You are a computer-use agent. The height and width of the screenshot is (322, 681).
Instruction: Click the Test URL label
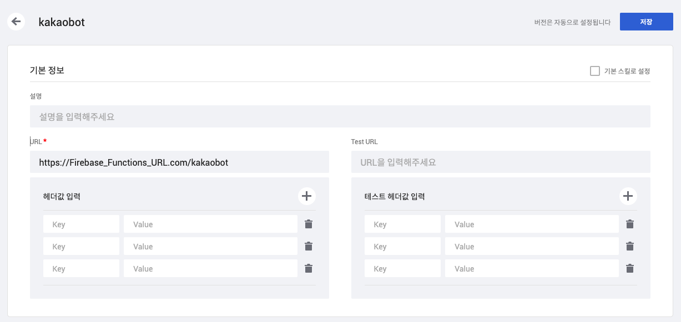(365, 142)
